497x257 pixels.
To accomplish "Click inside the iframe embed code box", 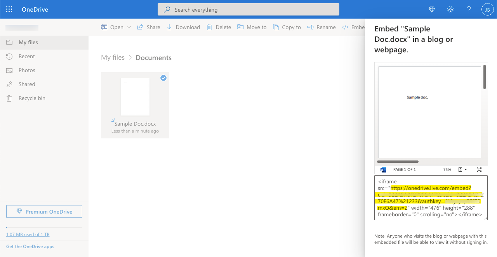I will pyautogui.click(x=431, y=198).
